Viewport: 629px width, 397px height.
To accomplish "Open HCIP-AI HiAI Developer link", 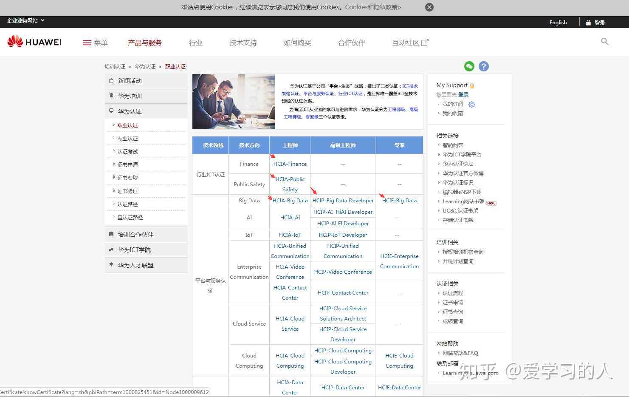I will [x=343, y=212].
